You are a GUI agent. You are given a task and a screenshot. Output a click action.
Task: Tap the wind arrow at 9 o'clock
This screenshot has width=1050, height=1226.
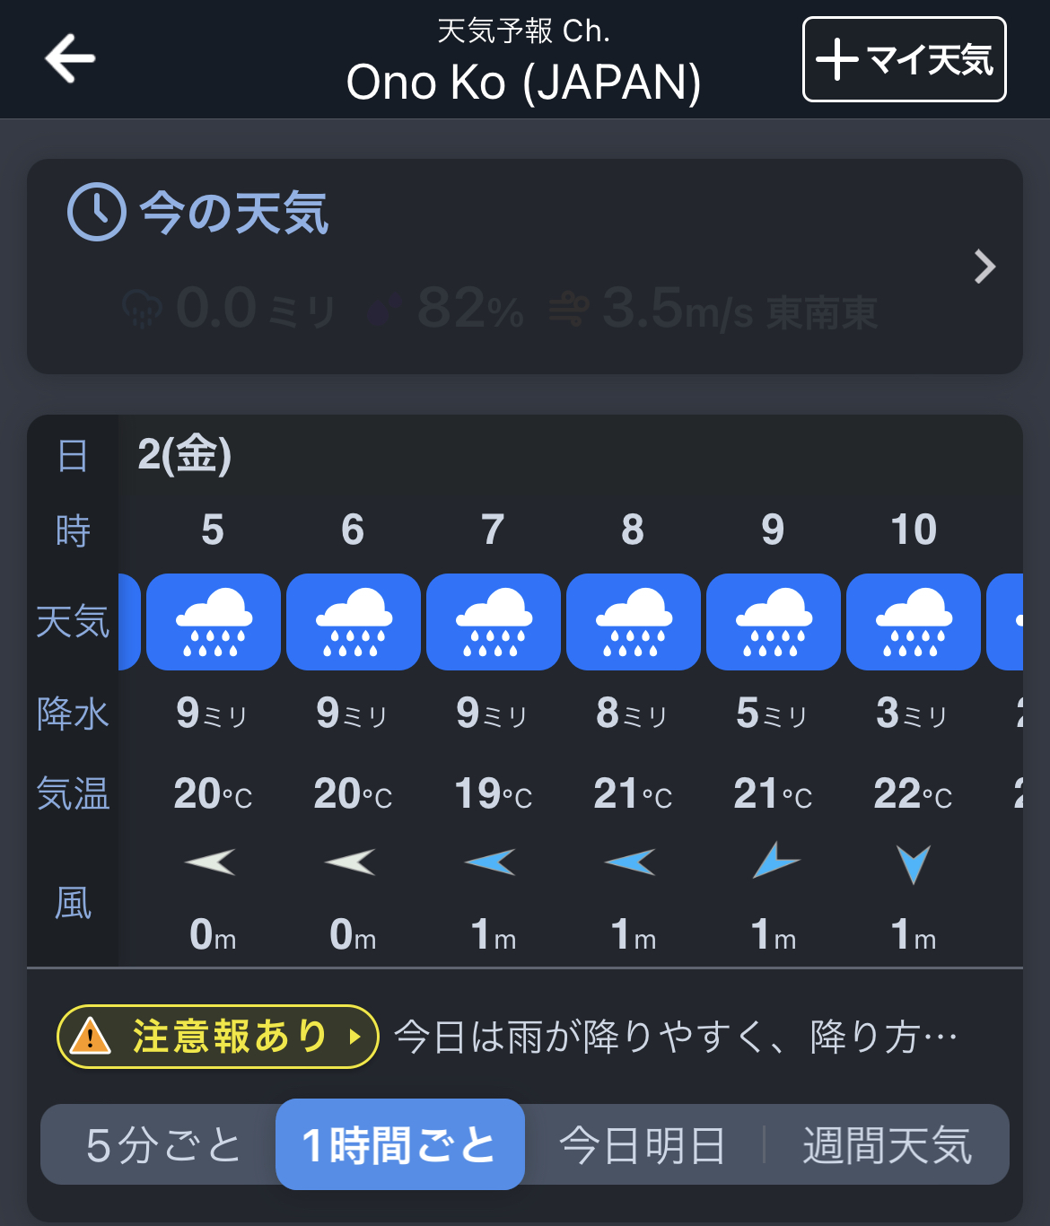click(774, 862)
